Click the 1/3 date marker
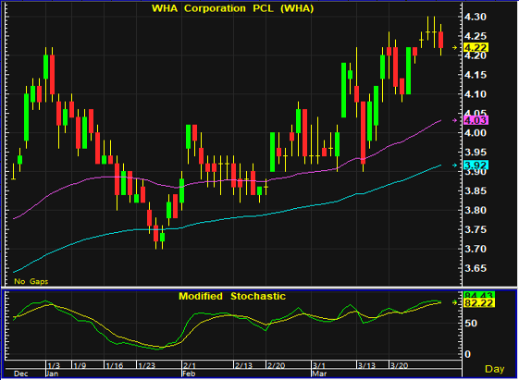This screenshot has width=519, height=380. (x=54, y=365)
